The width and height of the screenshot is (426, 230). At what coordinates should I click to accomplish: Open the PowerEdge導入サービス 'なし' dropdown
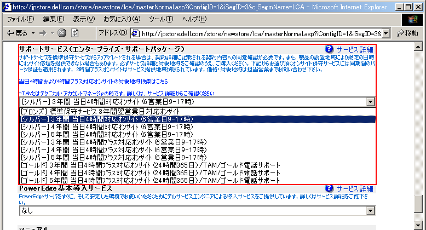(370, 211)
